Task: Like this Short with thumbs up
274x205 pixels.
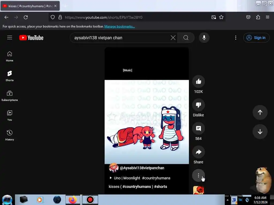Action: [199, 81]
